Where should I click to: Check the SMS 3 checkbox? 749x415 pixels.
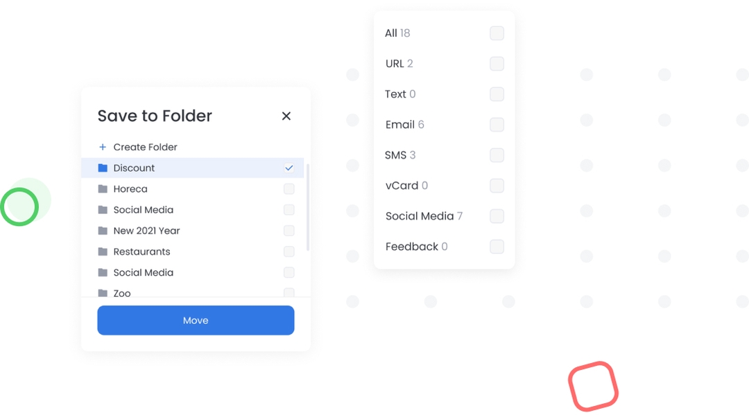click(497, 155)
